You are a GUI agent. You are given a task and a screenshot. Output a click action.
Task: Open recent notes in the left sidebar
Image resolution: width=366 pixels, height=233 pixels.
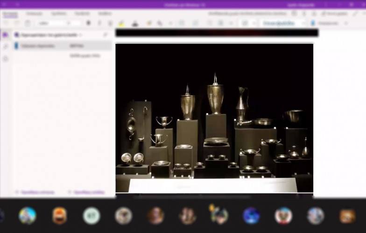[x=6, y=58]
